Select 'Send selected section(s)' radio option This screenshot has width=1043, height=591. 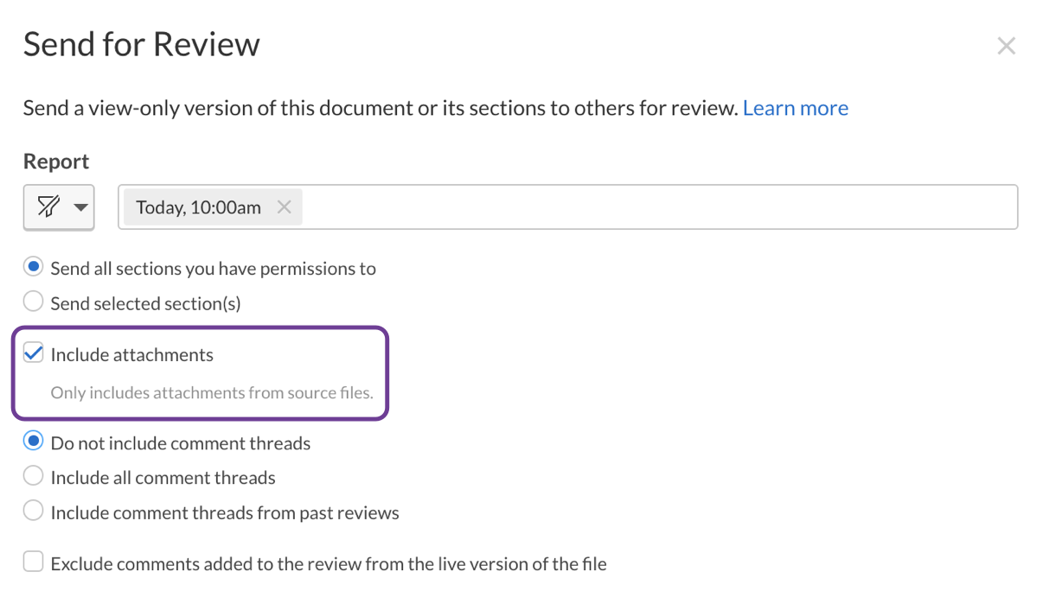33,302
